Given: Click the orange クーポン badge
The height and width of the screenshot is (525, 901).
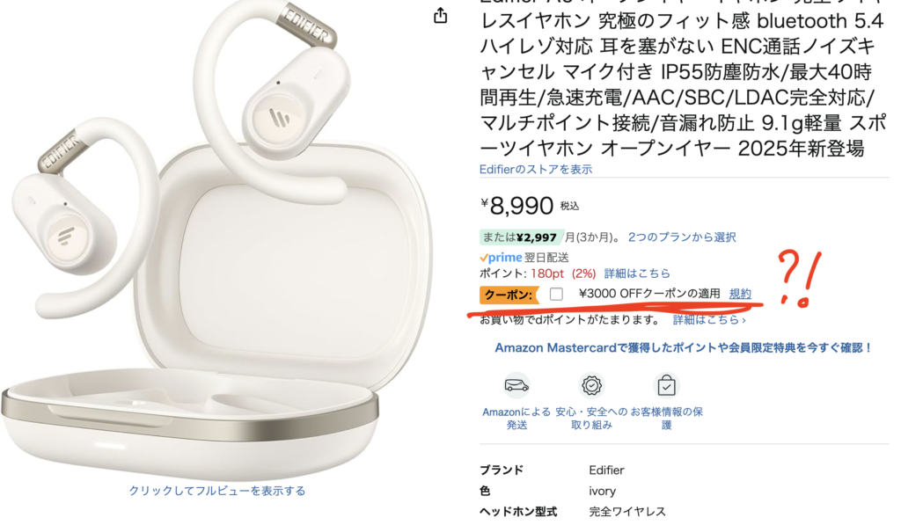Looking at the screenshot, I should pyautogui.click(x=509, y=295).
